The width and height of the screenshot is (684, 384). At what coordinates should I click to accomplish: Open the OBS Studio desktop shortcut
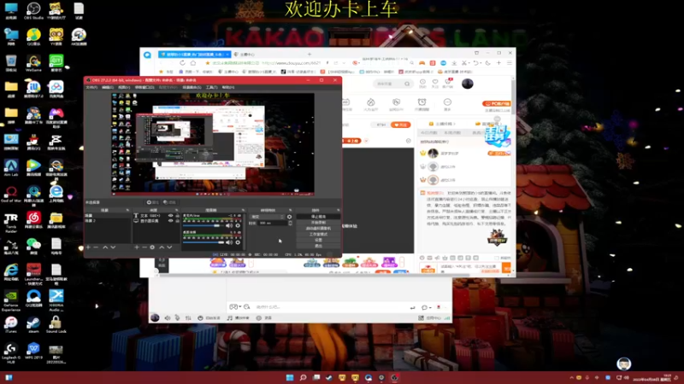pyautogui.click(x=33, y=11)
